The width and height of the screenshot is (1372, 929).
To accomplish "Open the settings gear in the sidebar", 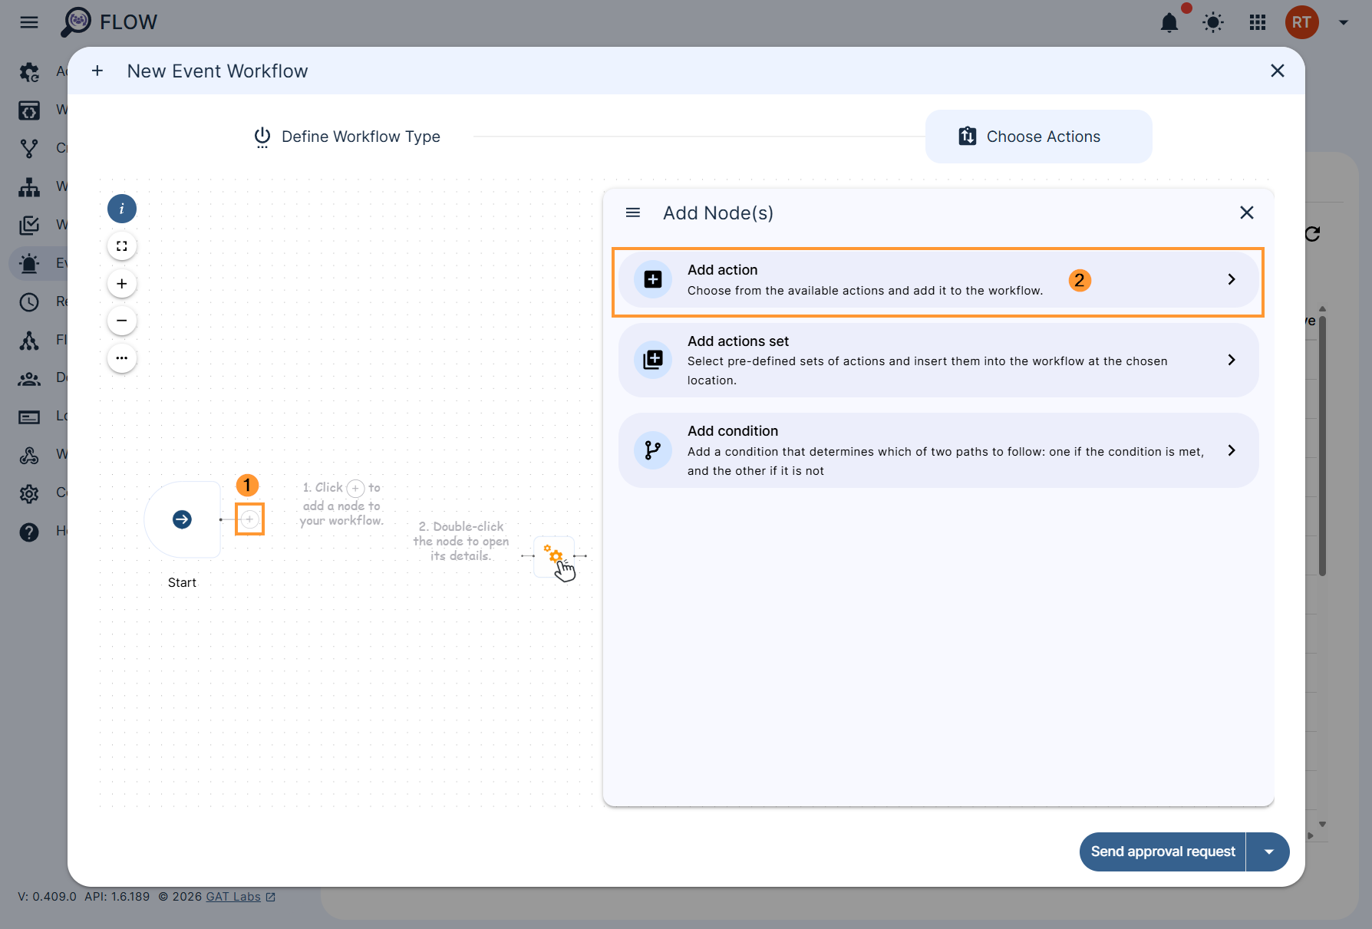I will [29, 493].
